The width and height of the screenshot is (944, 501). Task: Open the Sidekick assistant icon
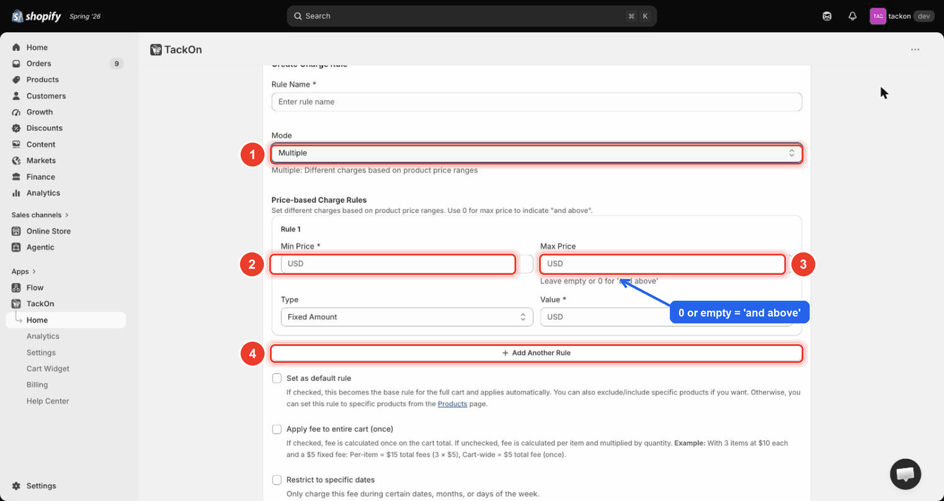(827, 16)
